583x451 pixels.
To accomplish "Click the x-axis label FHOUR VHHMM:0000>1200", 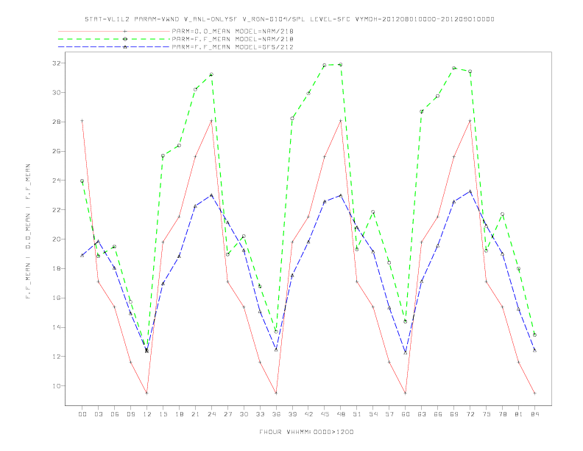I will [306, 432].
